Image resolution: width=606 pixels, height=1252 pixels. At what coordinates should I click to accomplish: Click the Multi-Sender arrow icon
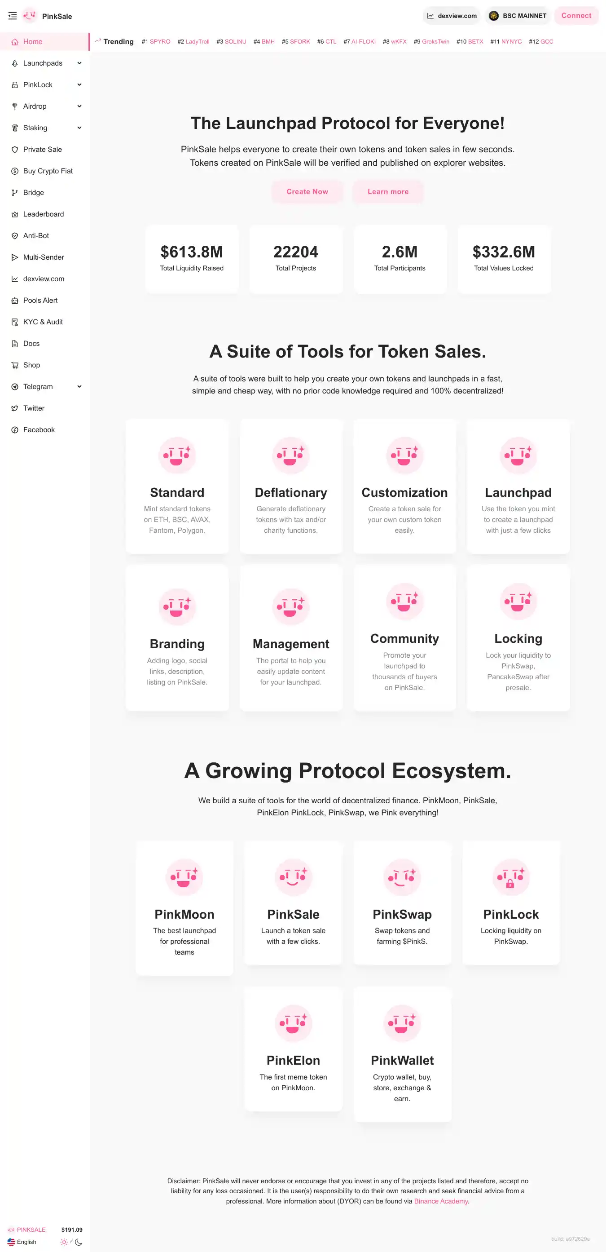click(x=14, y=257)
